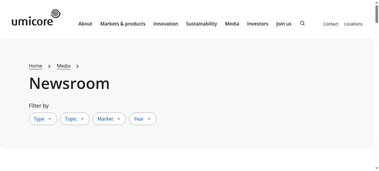Click the Year filter chevron arrow
This screenshot has height=171, width=379.
pos(149,119)
